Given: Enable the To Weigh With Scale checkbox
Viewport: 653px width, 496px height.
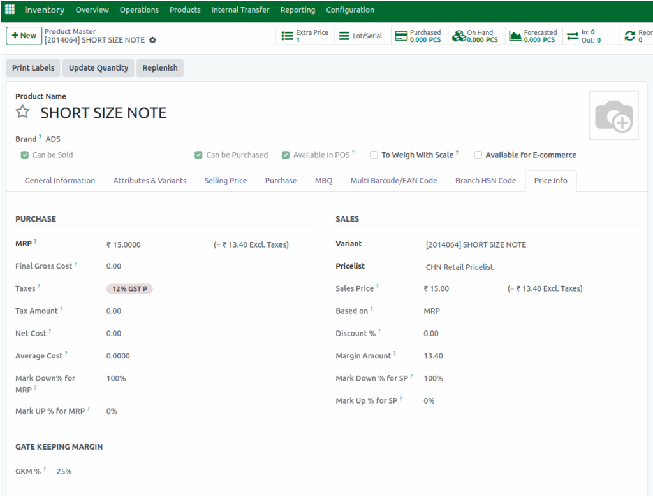Looking at the screenshot, I should (374, 155).
